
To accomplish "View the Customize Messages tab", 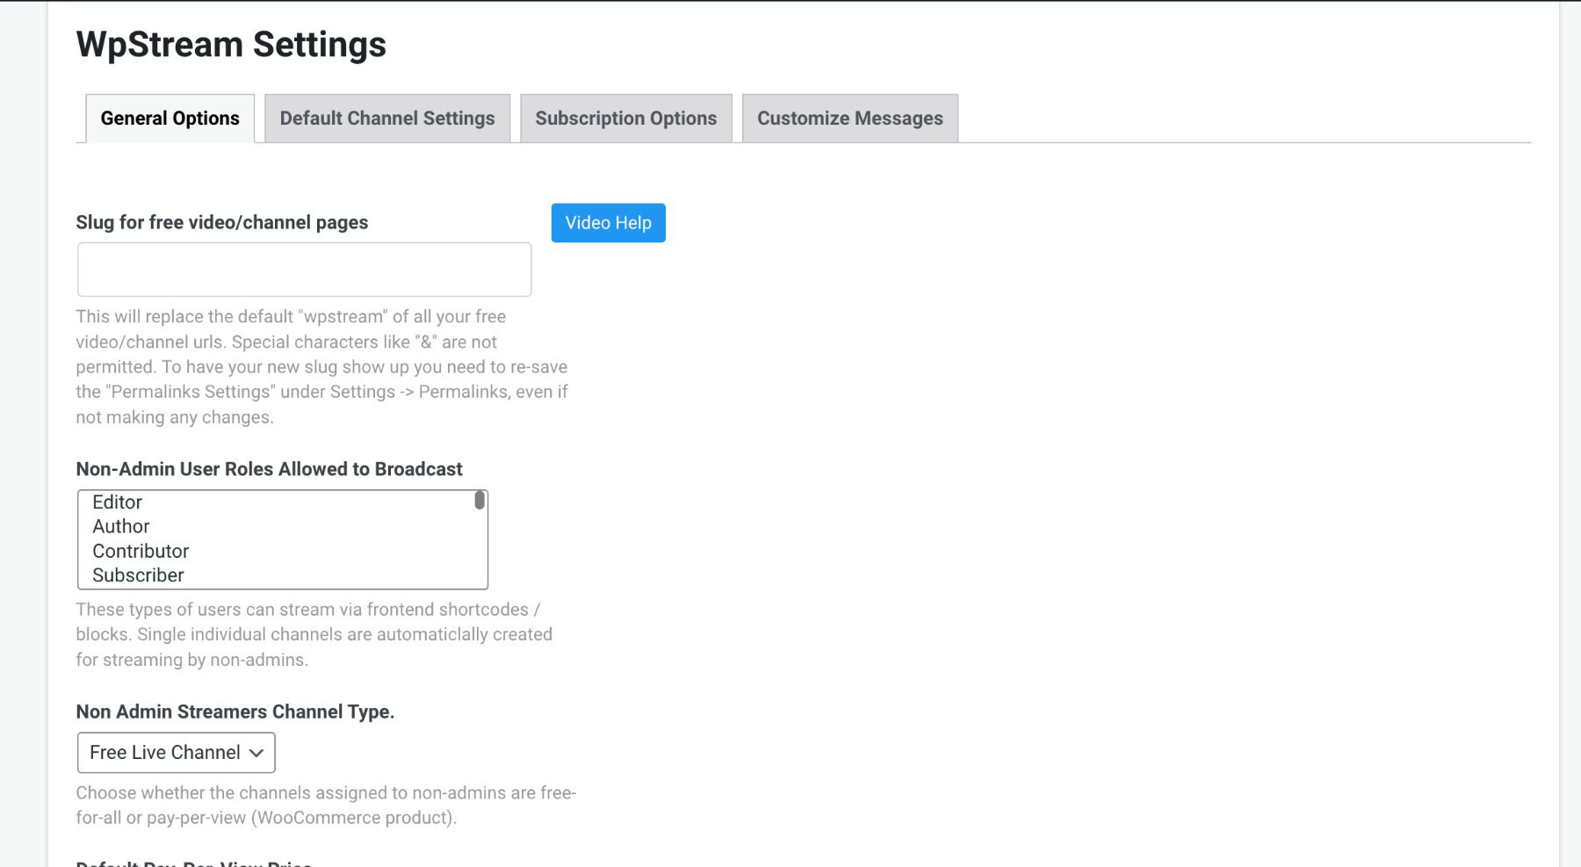I will point(849,118).
